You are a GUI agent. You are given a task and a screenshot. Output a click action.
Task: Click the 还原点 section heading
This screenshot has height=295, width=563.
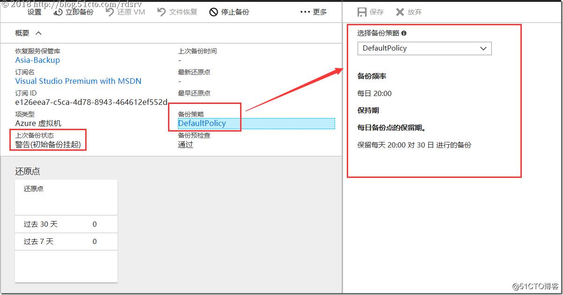click(28, 171)
